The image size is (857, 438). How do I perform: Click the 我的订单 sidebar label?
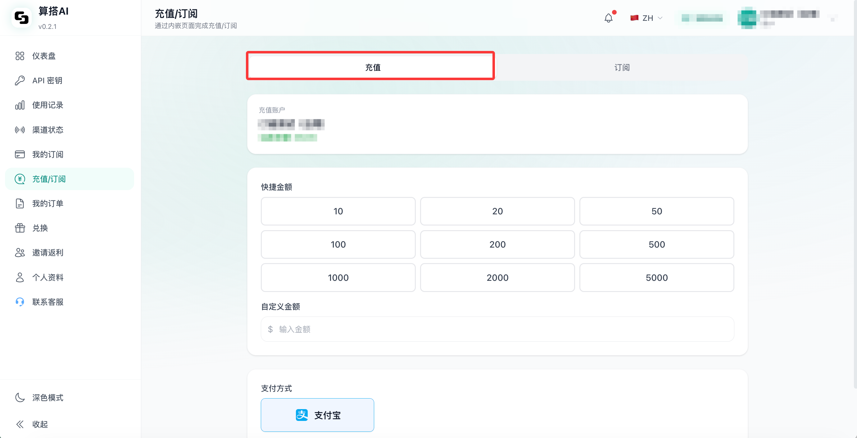(48, 203)
